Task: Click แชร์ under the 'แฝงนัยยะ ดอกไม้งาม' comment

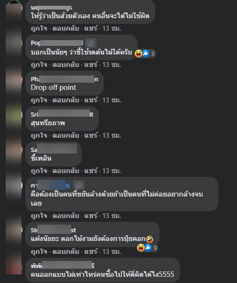Action: coord(91,251)
